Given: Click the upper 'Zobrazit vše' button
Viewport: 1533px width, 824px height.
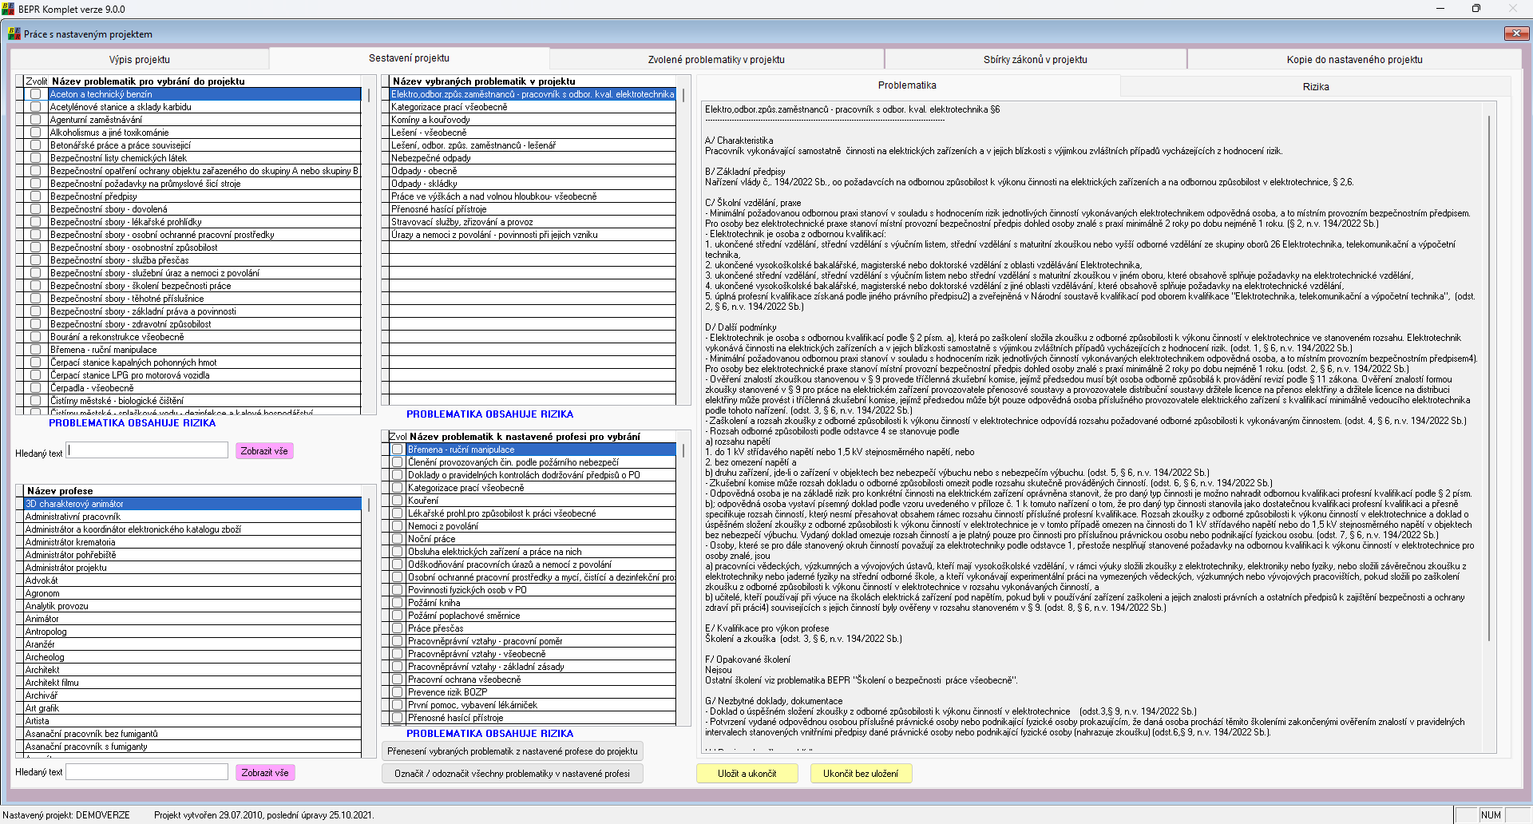Looking at the screenshot, I should (x=264, y=451).
